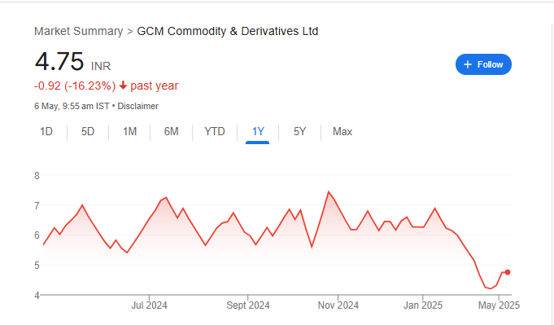Click the past year label
This screenshot has height=325, width=554.
click(155, 86)
